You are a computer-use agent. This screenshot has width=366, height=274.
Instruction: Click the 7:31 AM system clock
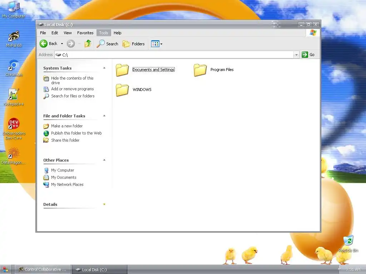pyautogui.click(x=353, y=269)
